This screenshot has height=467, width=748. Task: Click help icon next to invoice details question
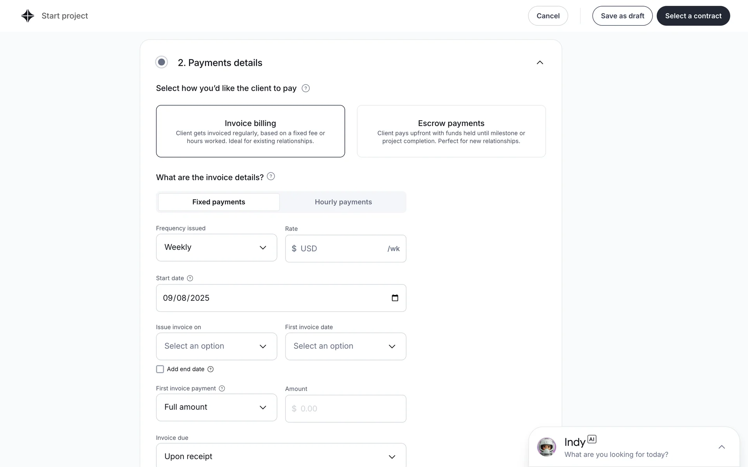(271, 177)
